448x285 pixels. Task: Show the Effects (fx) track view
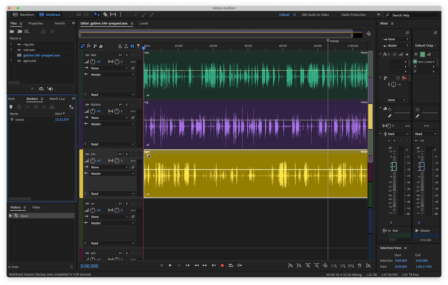tap(89, 46)
